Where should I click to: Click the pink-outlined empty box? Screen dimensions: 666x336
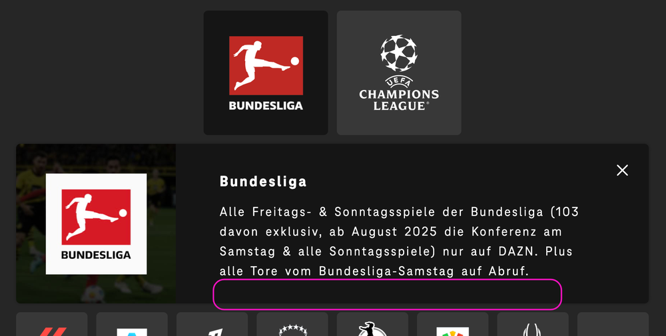[x=388, y=294]
